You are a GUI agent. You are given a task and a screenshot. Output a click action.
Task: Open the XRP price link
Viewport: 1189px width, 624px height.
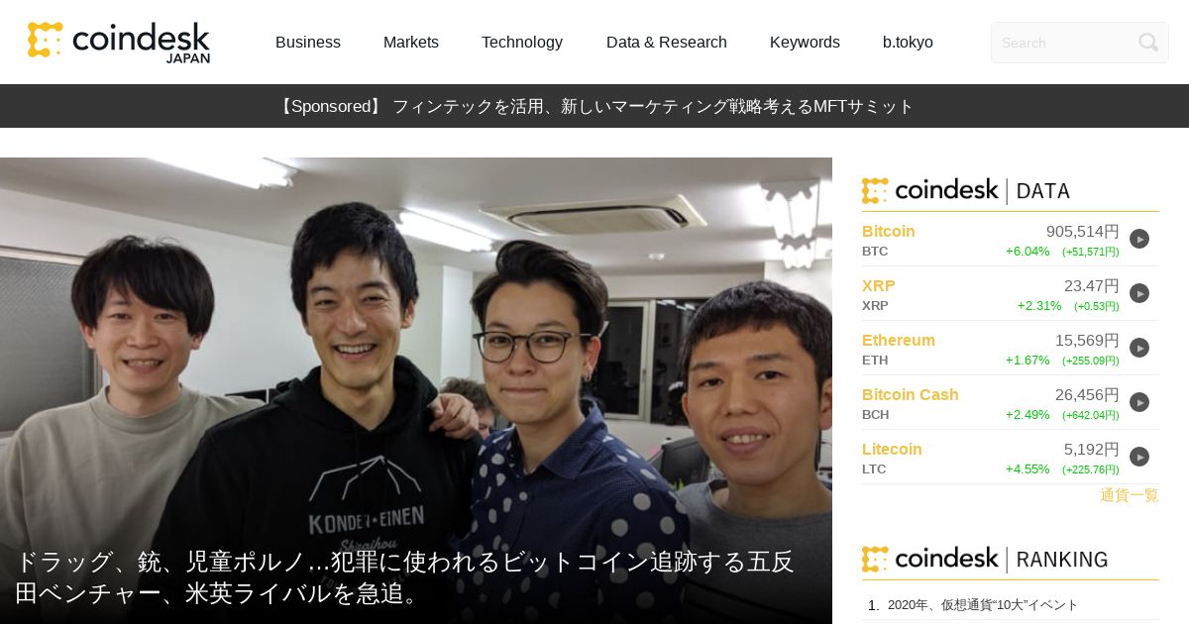pos(879,285)
